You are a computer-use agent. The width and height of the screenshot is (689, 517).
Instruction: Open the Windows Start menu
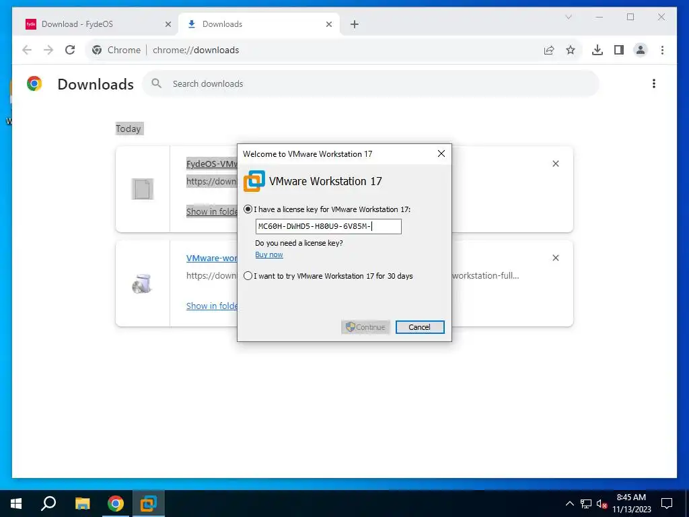click(x=16, y=504)
